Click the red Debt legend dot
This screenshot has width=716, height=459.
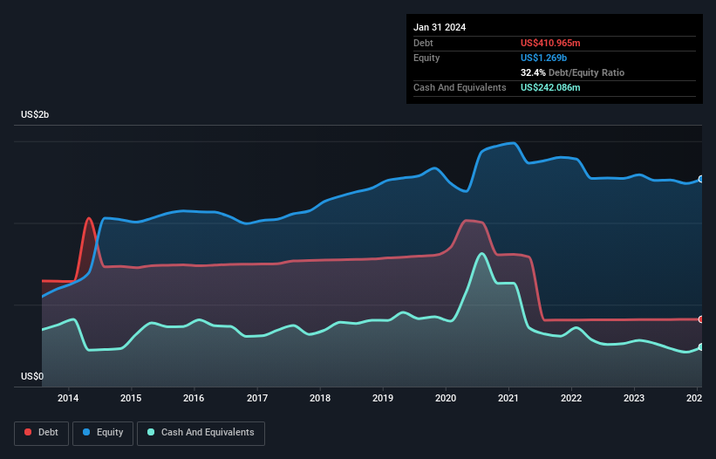28,432
